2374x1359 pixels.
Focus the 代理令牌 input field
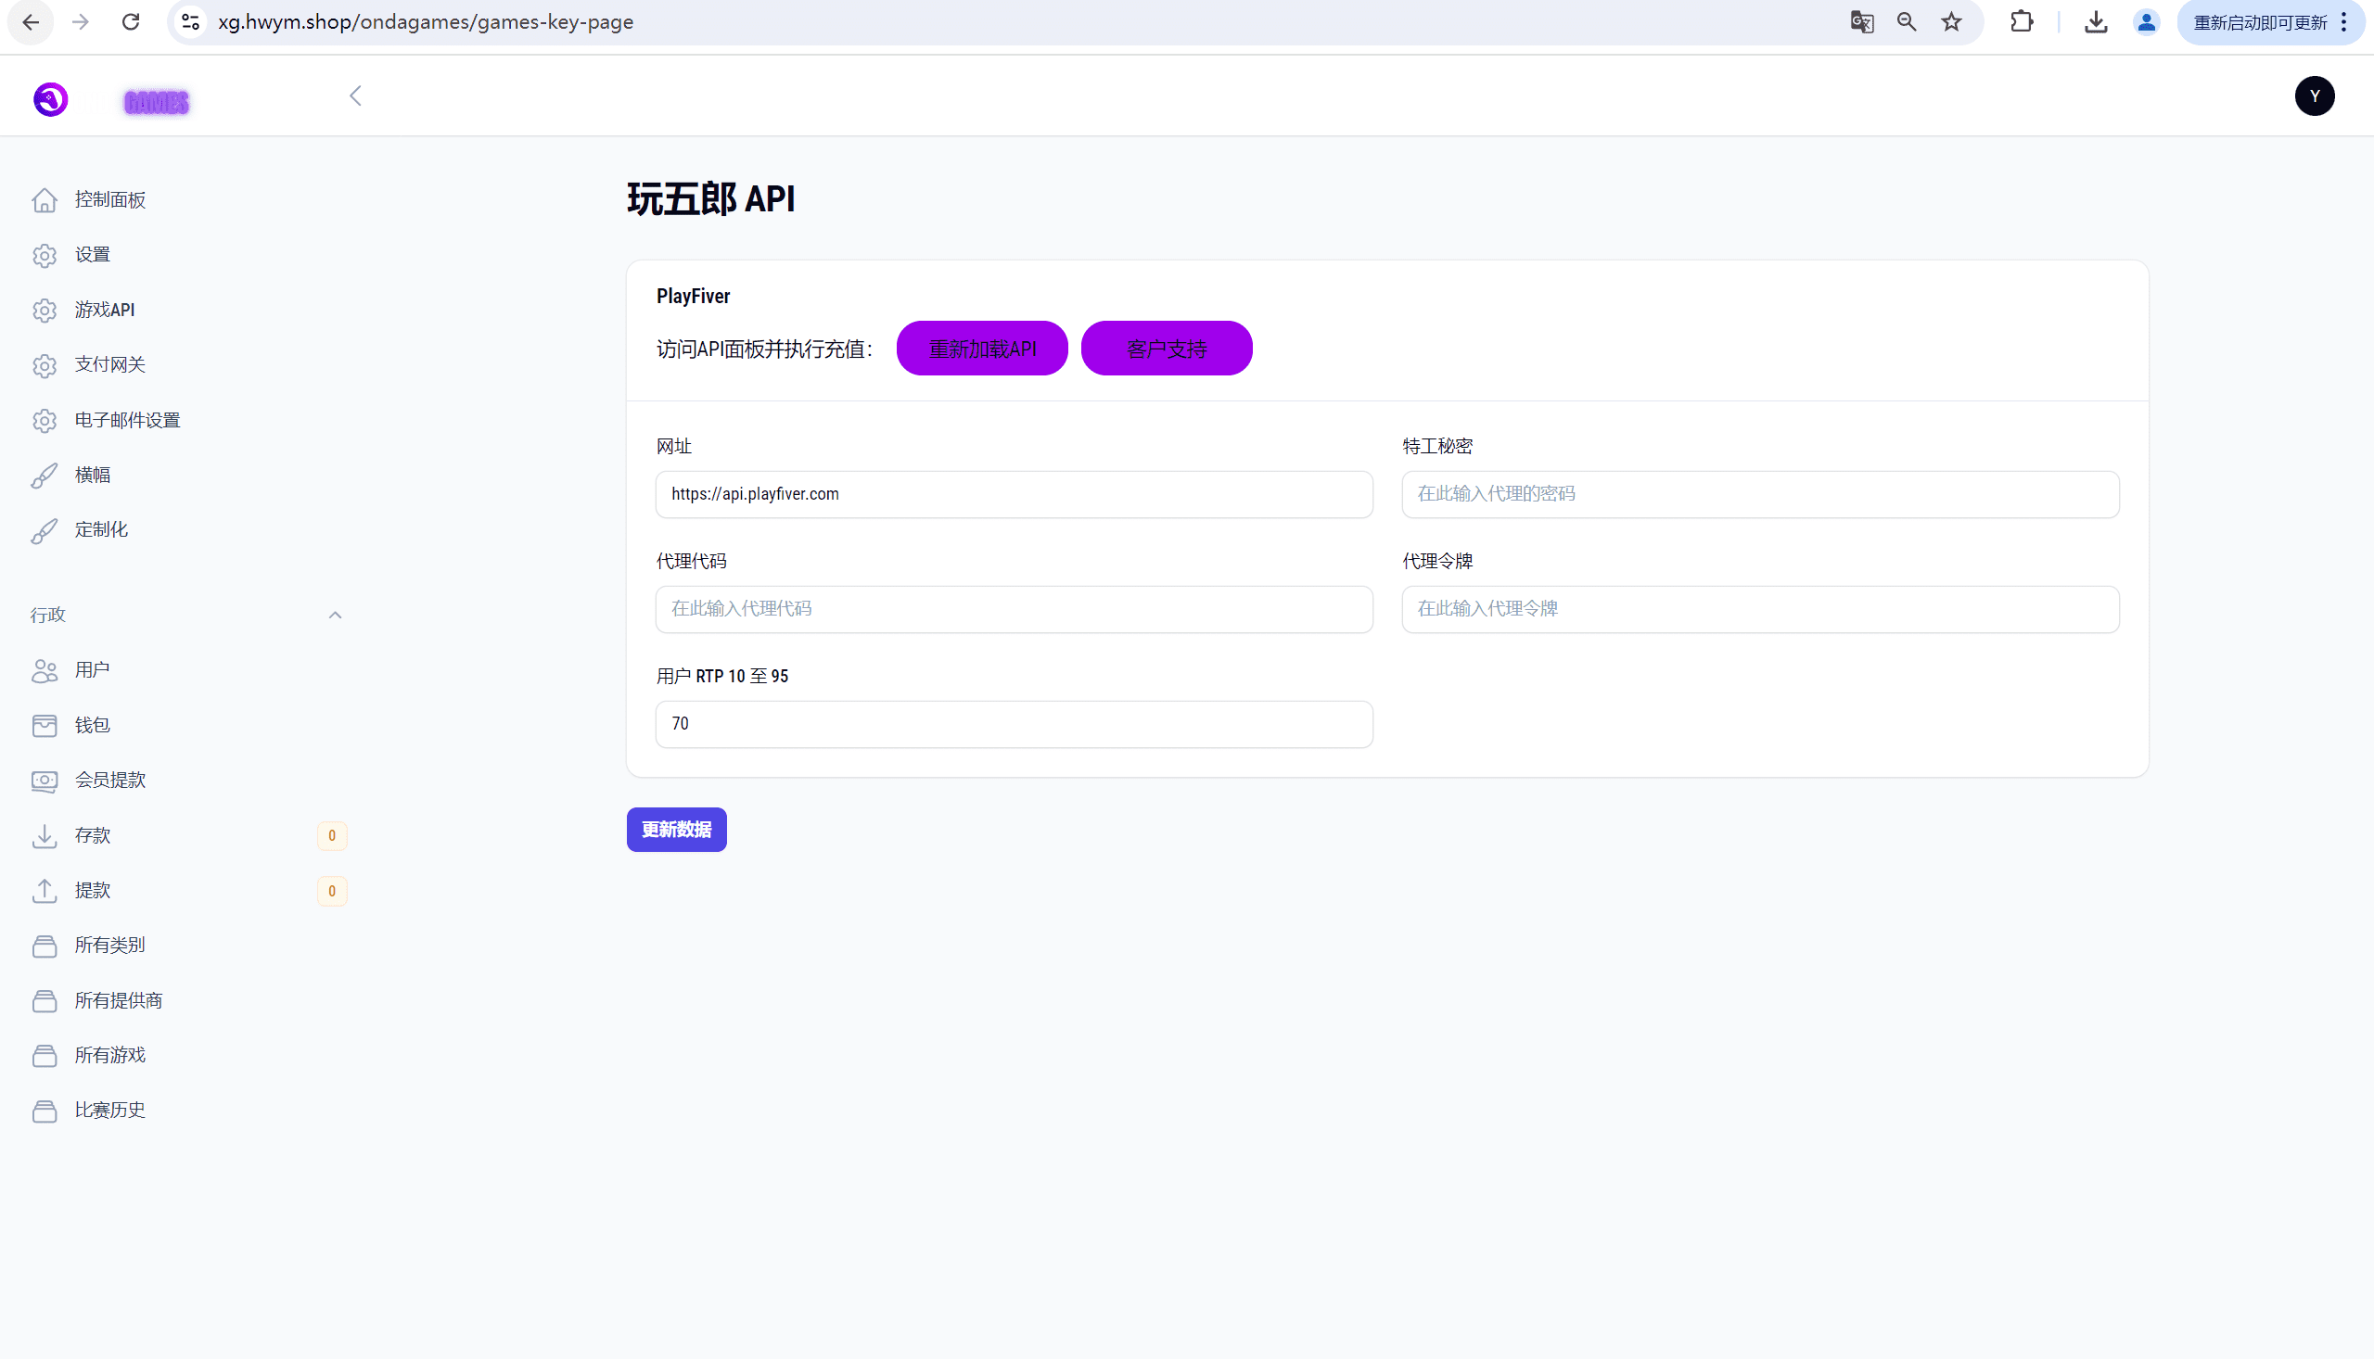pyautogui.click(x=1760, y=609)
